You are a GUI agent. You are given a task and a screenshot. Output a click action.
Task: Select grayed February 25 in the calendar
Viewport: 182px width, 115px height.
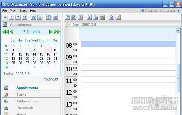[x=13, y=46]
